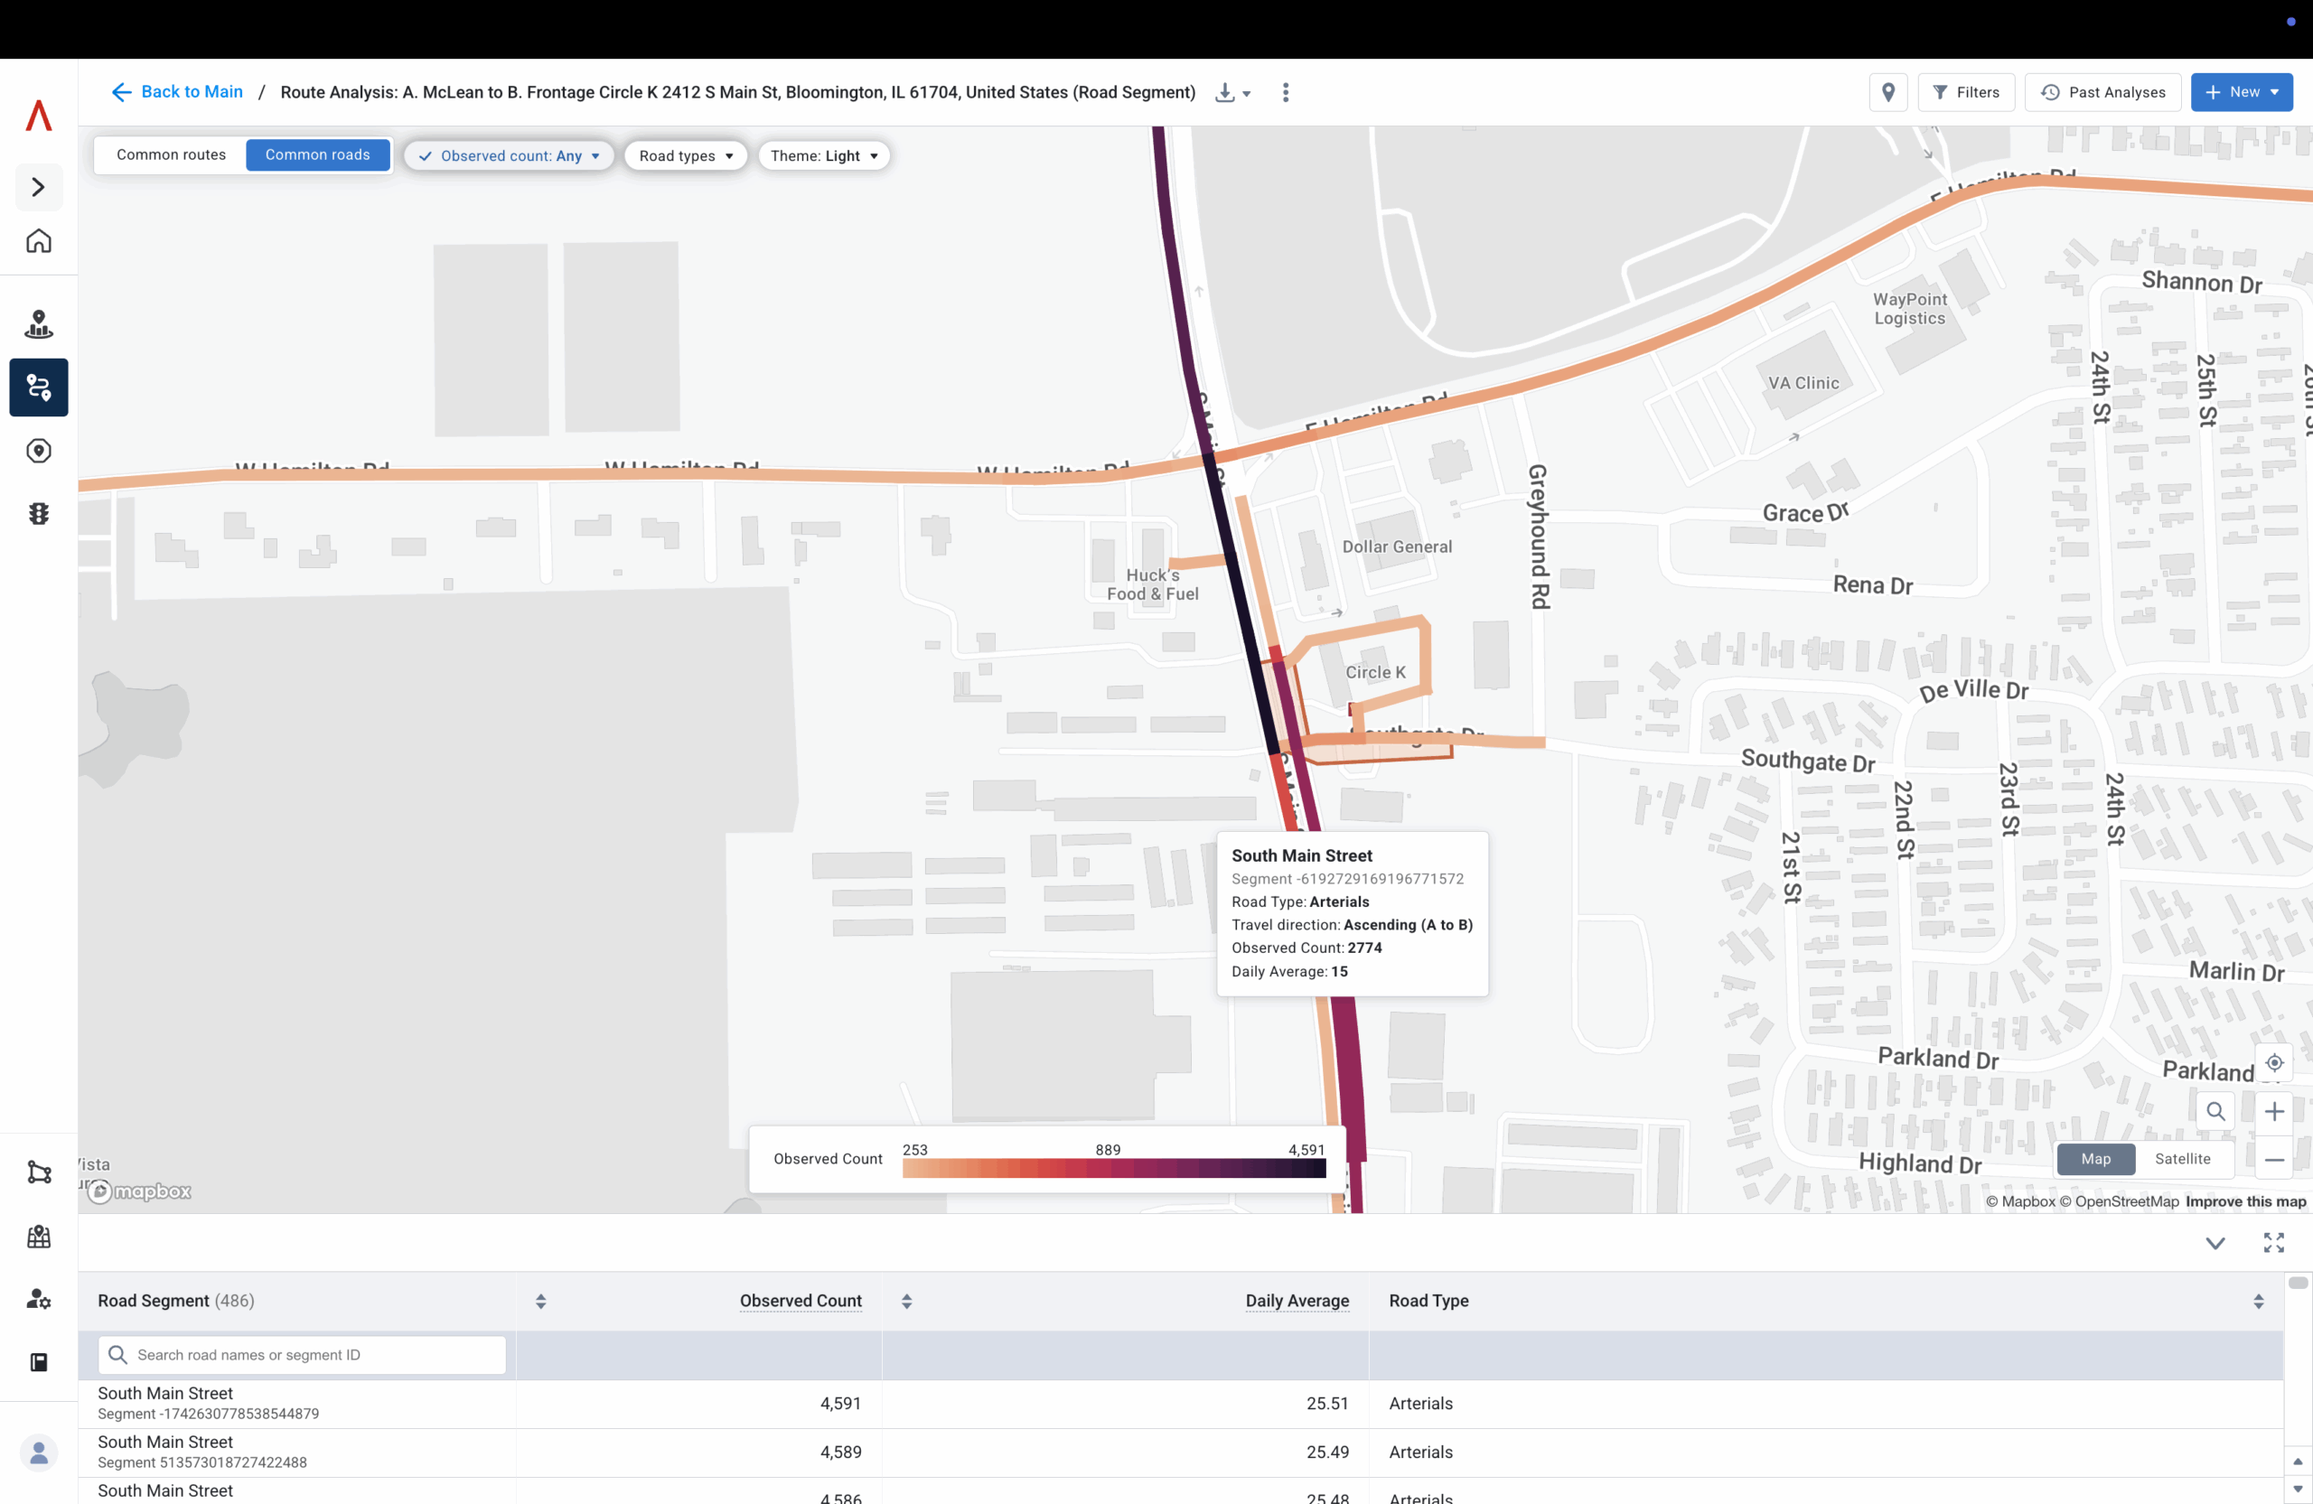Switch to Common routes view

tap(171, 155)
